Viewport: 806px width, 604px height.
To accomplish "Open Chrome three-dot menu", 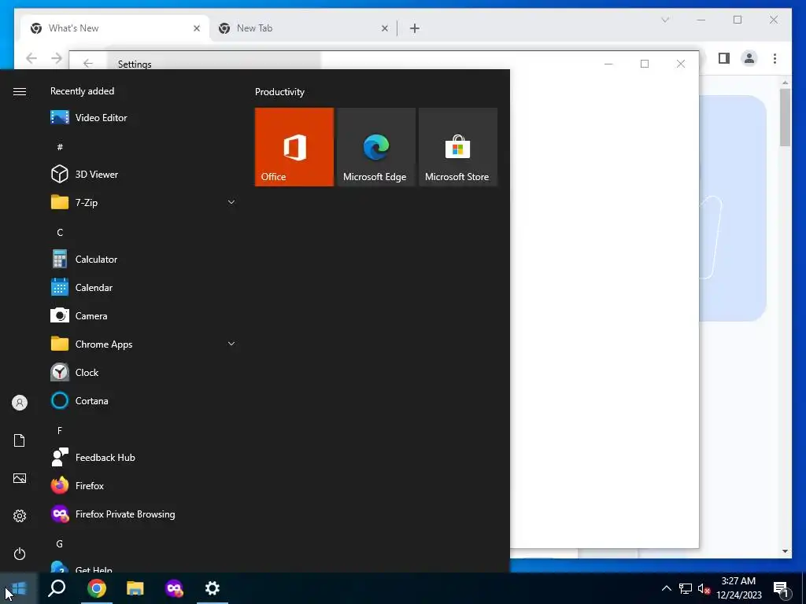I will [775, 58].
